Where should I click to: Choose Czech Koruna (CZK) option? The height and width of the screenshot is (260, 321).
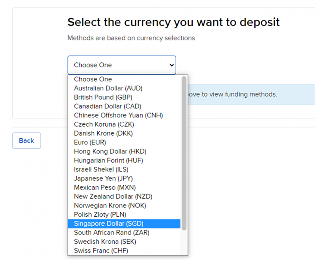click(104, 124)
